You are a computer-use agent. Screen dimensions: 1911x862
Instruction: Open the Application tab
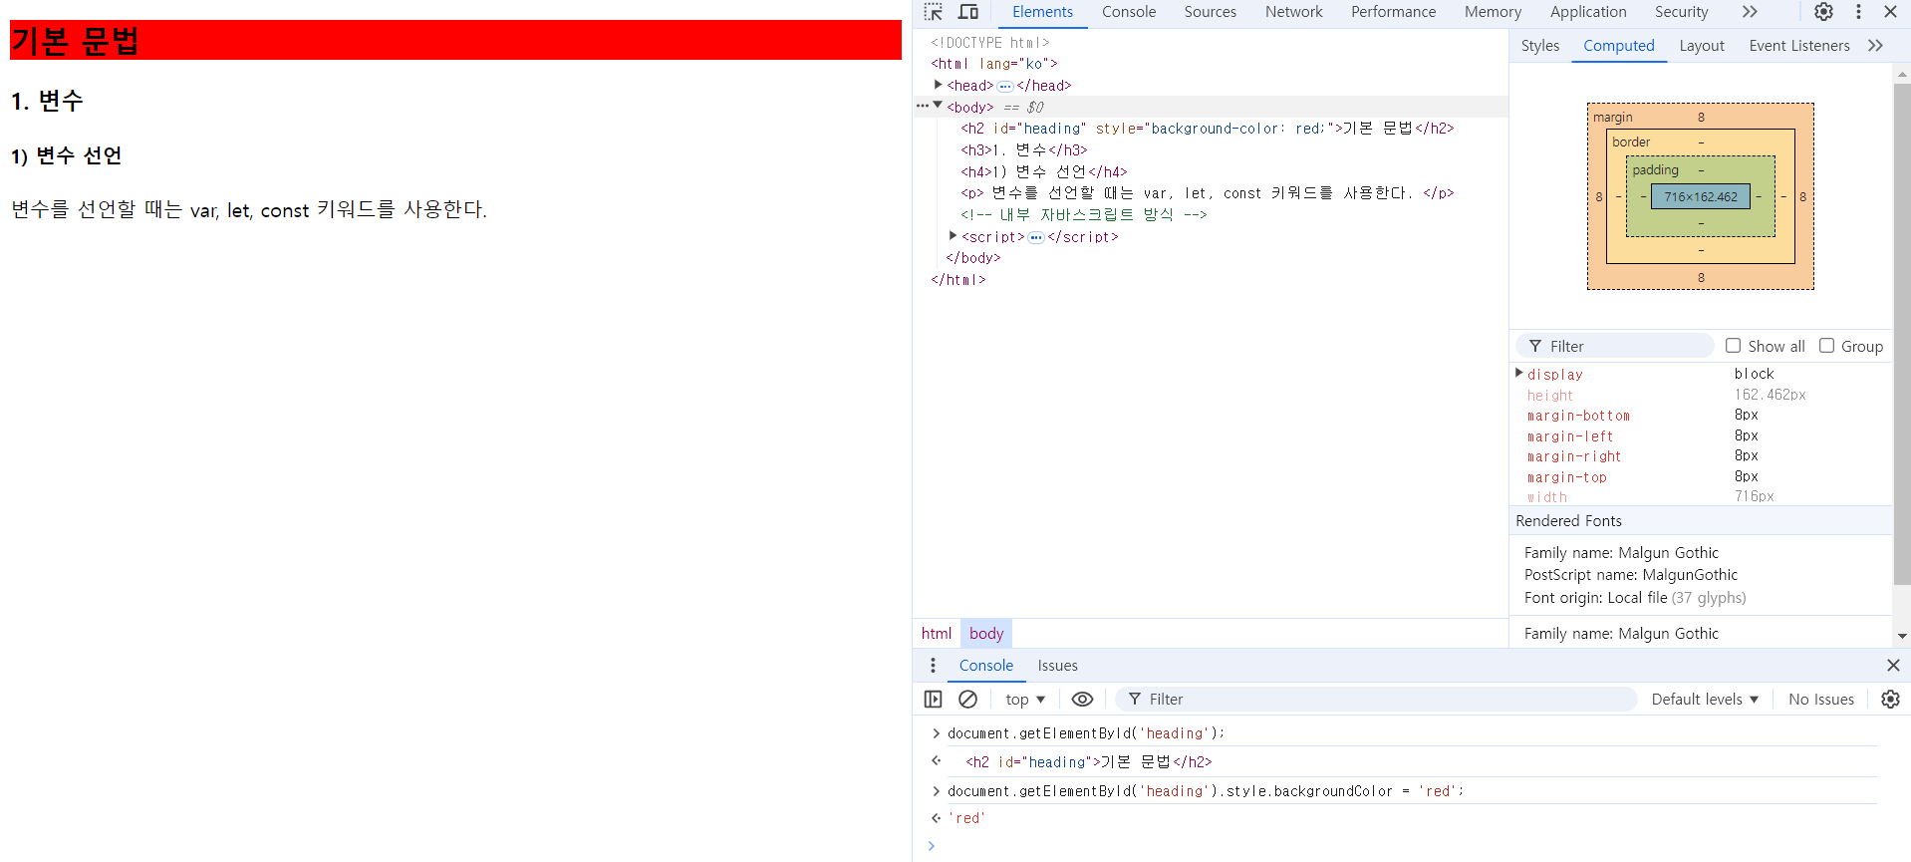tap(1588, 12)
